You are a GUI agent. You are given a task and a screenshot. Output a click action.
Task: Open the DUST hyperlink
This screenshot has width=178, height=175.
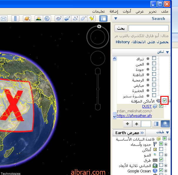147,106
